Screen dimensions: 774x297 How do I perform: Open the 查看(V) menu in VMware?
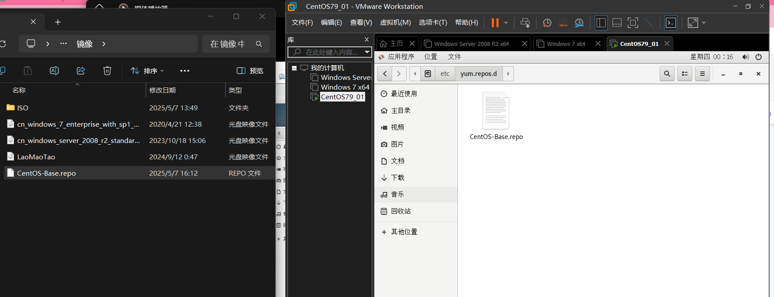361,23
